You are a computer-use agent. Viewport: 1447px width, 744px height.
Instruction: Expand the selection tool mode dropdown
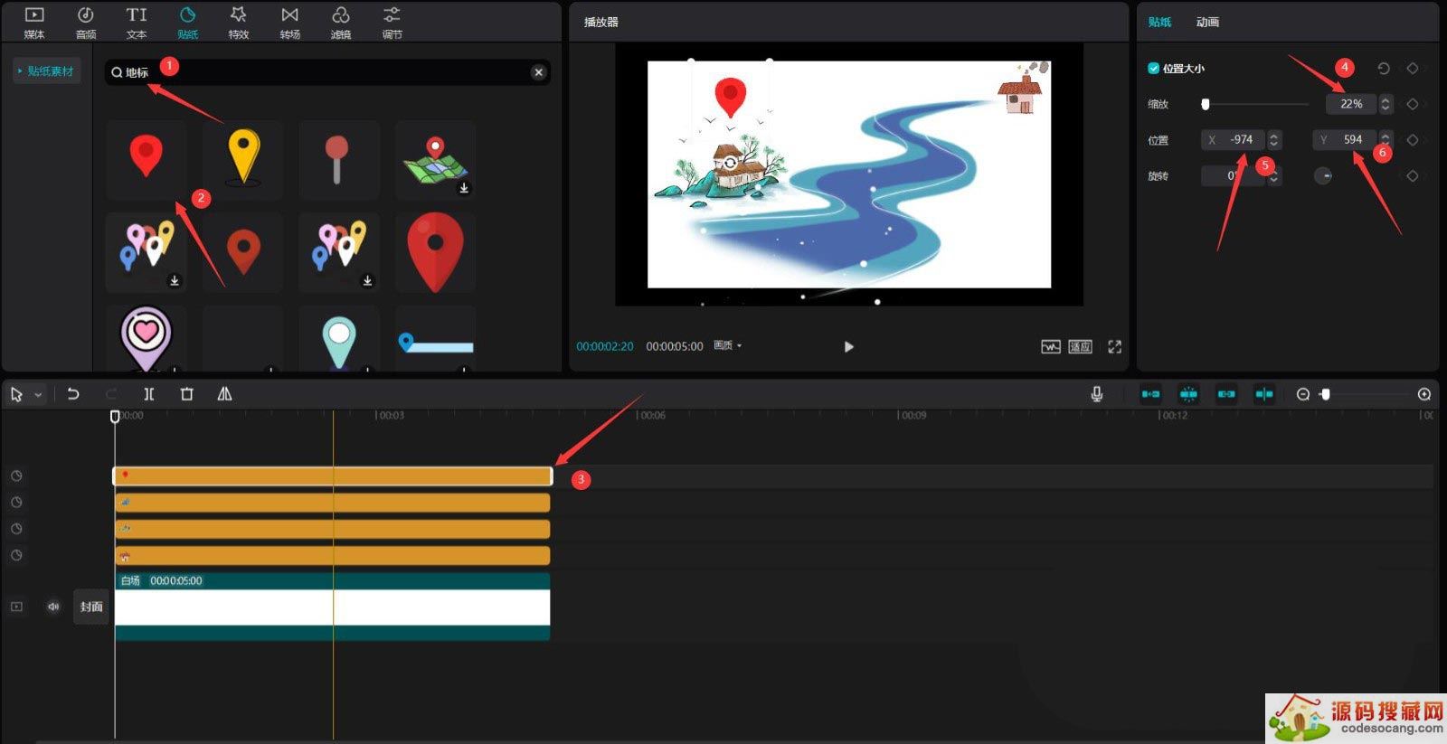[x=38, y=395]
